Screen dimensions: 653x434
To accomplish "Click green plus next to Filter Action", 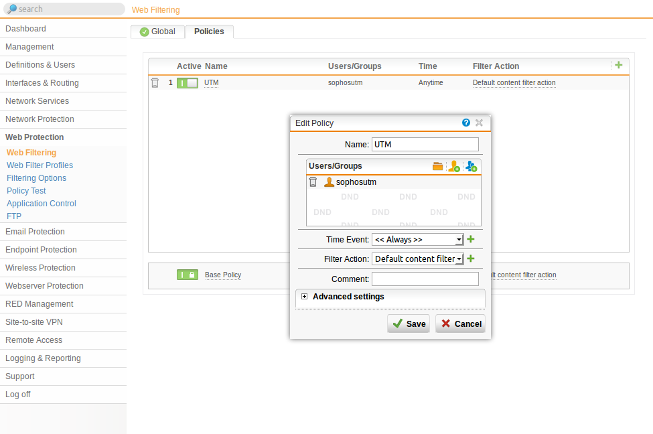I will point(470,259).
